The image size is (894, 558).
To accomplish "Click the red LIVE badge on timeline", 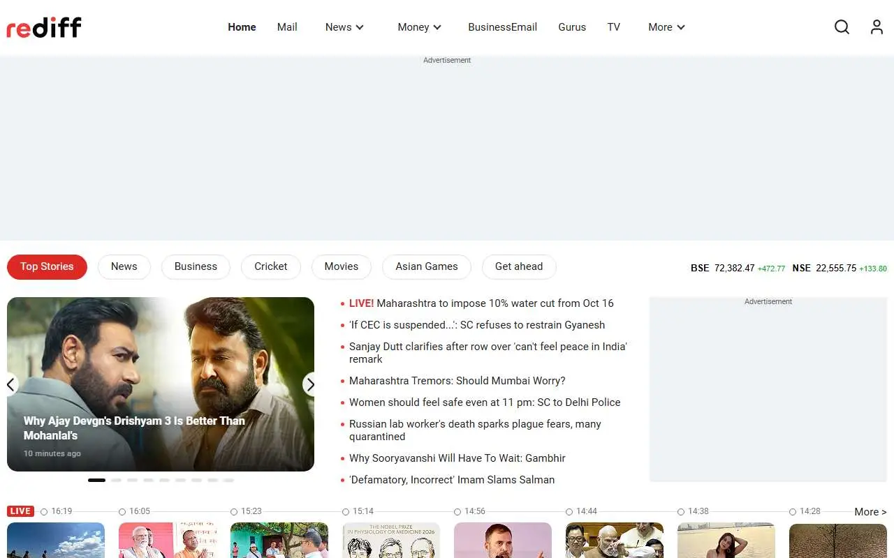I will (20, 511).
